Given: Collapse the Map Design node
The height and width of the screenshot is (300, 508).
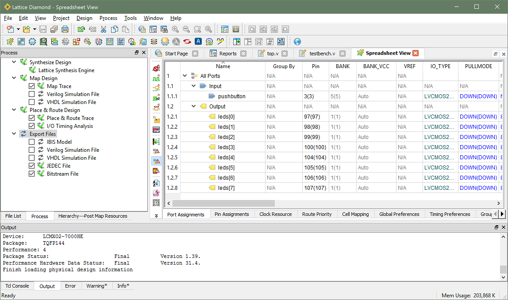Looking at the screenshot, I should pyautogui.click(x=14, y=78).
